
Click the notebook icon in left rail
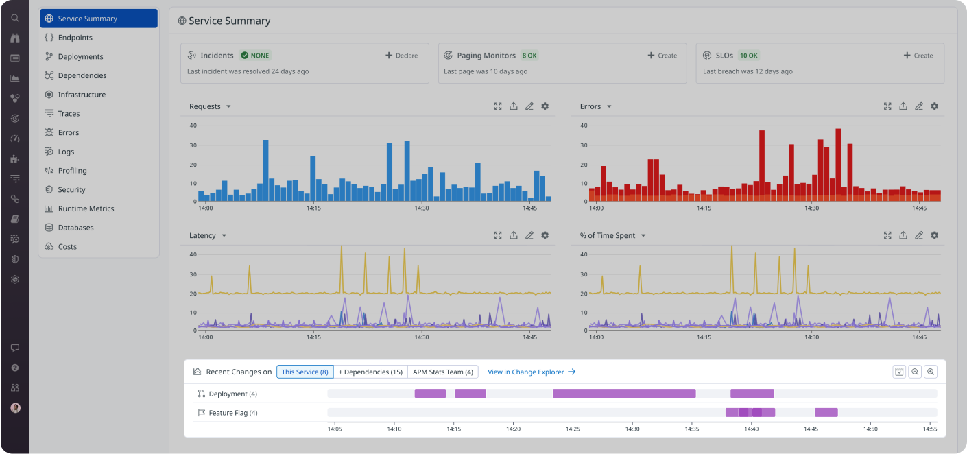(x=15, y=219)
